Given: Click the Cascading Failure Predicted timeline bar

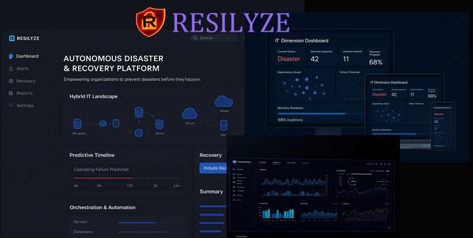Looking at the screenshot, I should point(126,177).
